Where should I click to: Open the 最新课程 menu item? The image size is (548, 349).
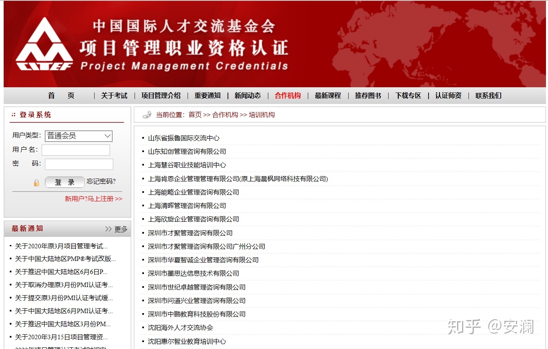pyautogui.click(x=328, y=95)
